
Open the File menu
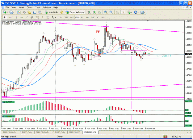point(7,7)
